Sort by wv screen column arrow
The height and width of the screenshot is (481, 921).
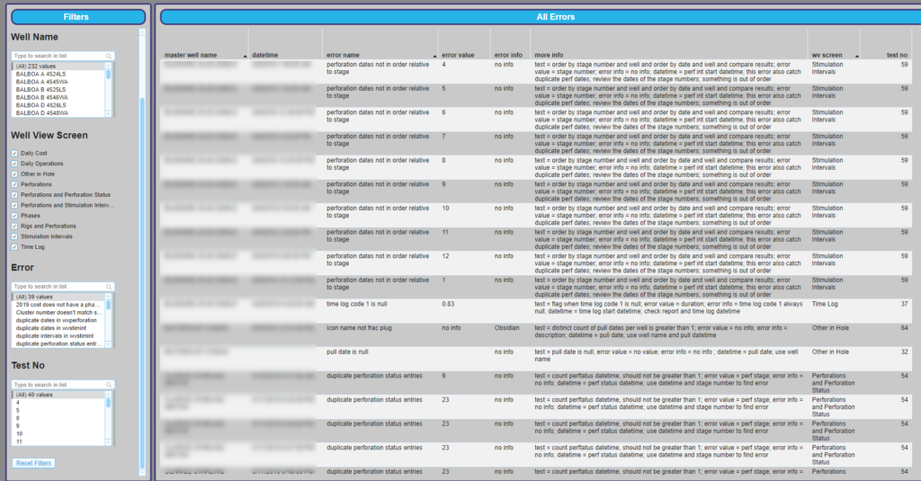click(x=857, y=56)
